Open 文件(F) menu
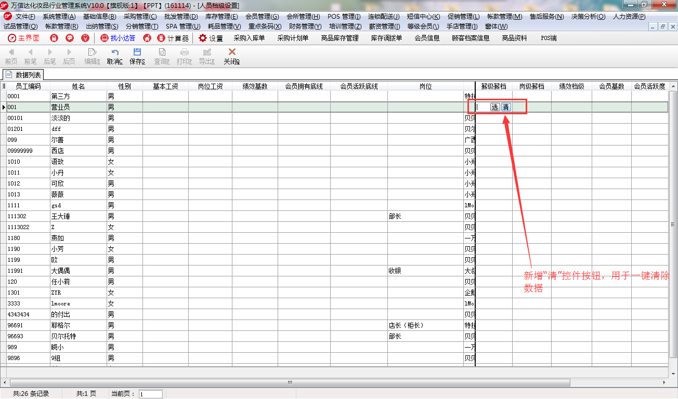This screenshot has height=399, width=678. 25,17
